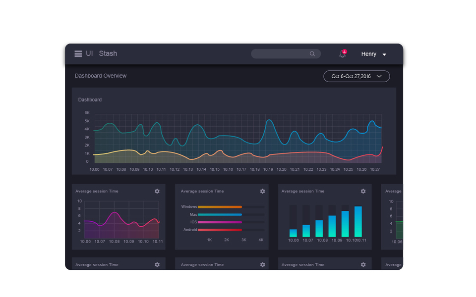Click the 1K tick label under platform bars
This screenshot has width=476, height=297.
tap(209, 240)
